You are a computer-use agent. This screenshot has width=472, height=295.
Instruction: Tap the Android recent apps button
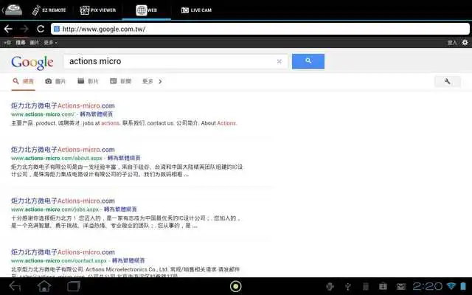[x=74, y=286]
